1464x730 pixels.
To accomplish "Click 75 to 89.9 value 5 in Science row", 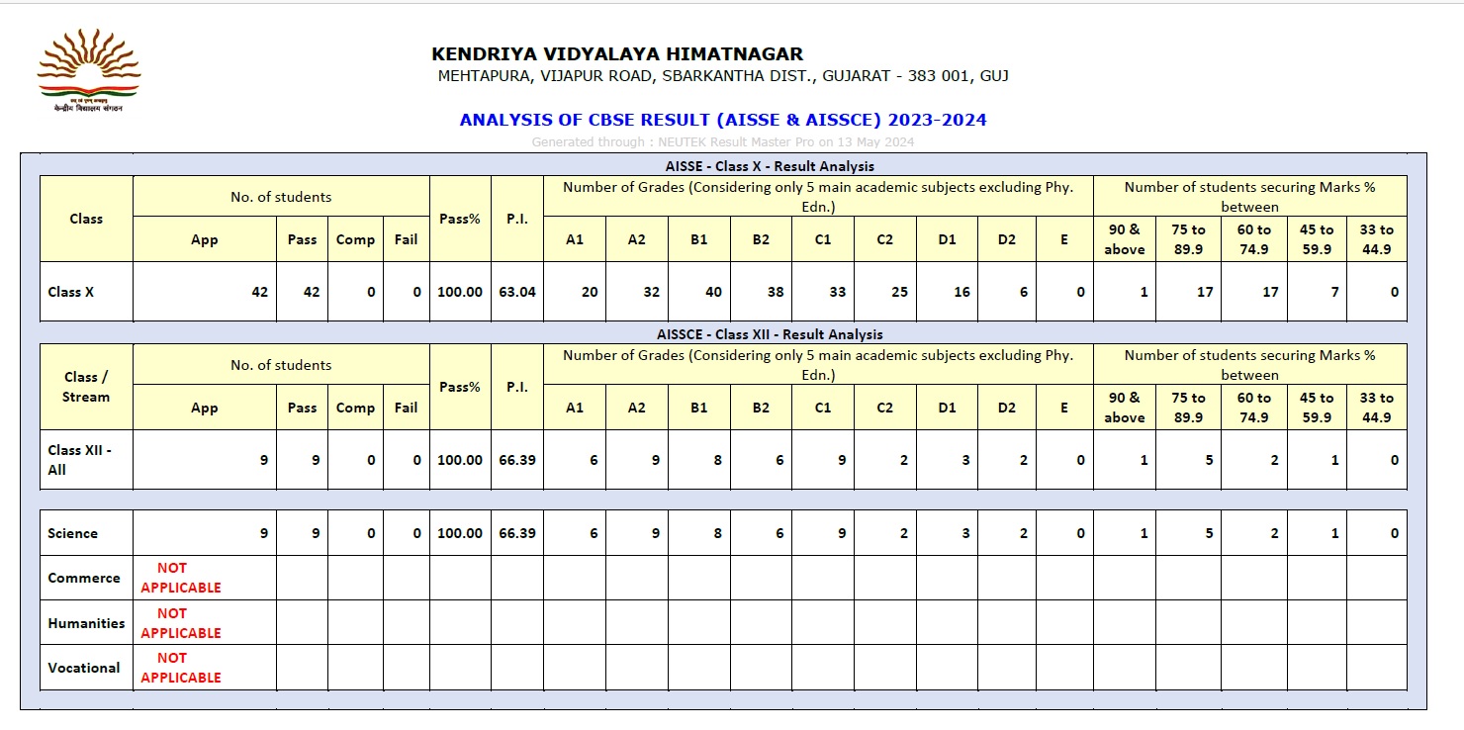I will [1209, 533].
